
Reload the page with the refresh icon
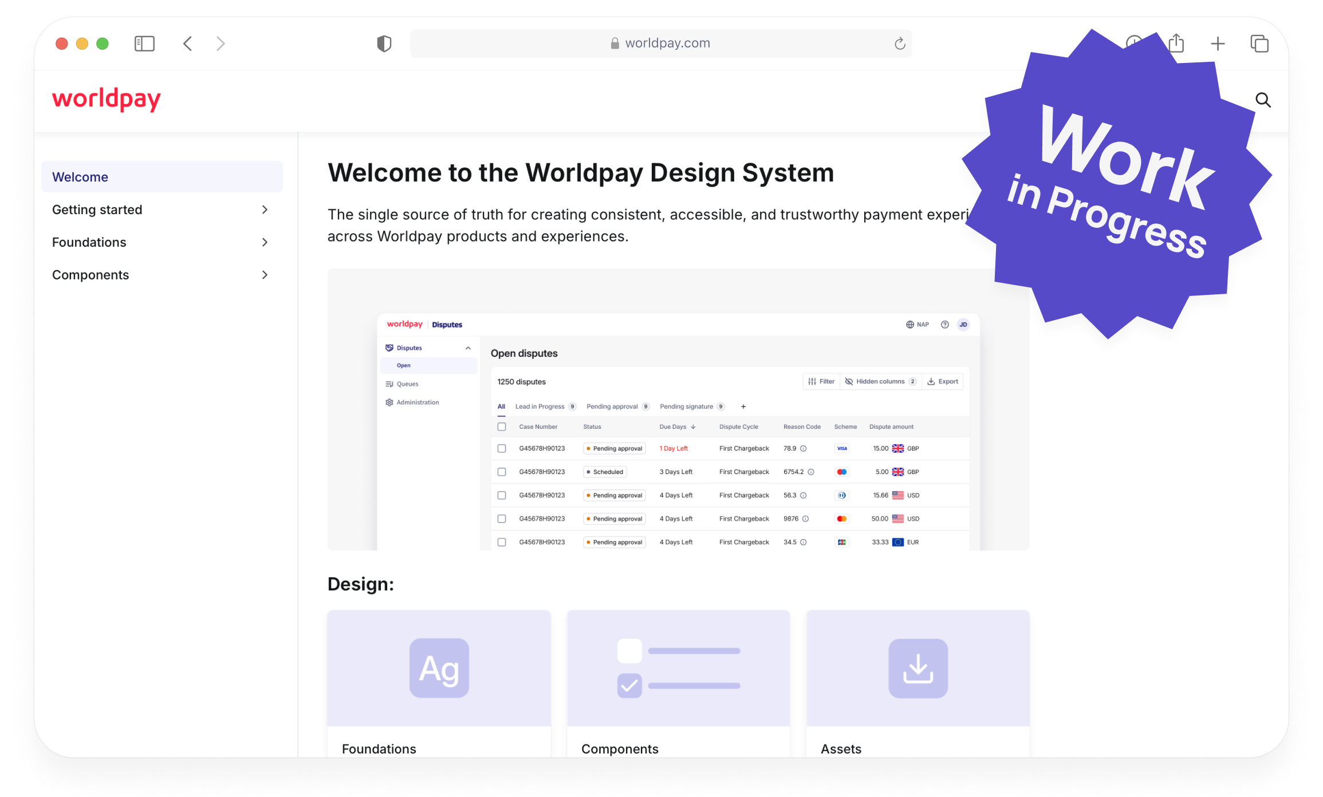click(900, 44)
